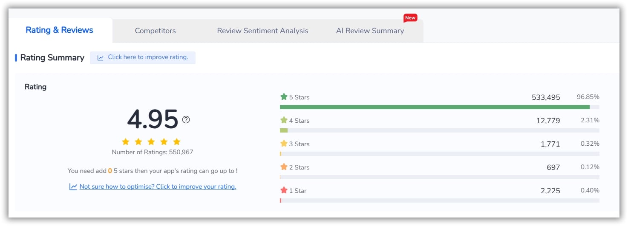Viewport: 628px width, 226px height.
Task: Click the red New badge
Action: [x=410, y=18]
